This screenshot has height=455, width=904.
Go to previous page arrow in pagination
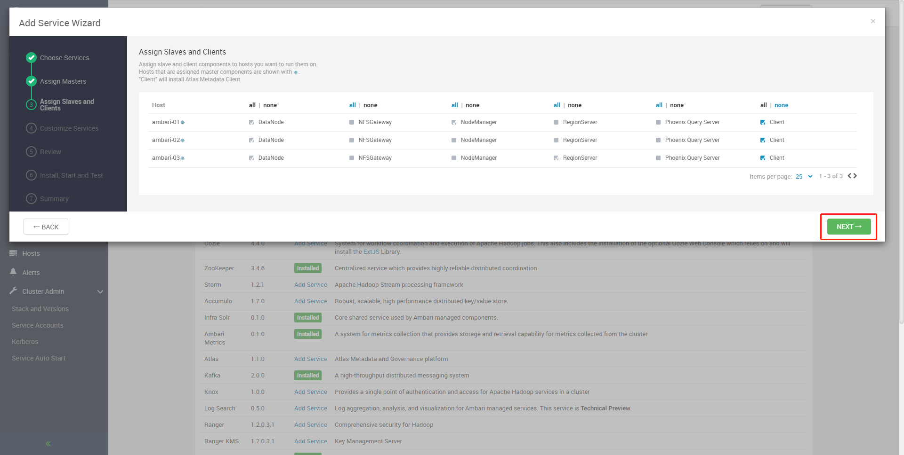[849, 176]
